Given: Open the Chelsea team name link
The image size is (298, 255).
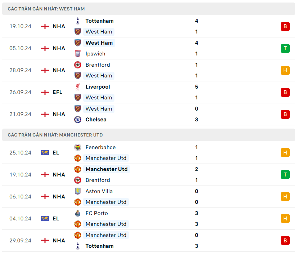Looking at the screenshot, I should click(x=96, y=120).
